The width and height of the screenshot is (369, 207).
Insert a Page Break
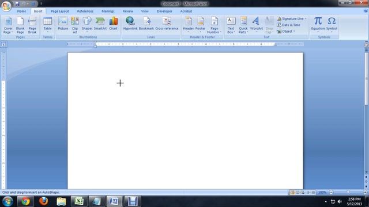tap(32, 25)
